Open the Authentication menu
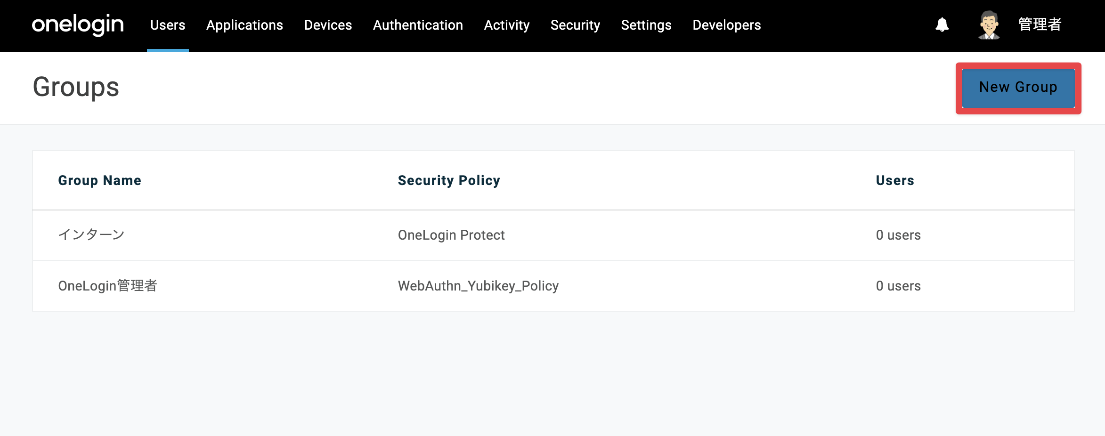The height and width of the screenshot is (436, 1105). pyautogui.click(x=418, y=25)
